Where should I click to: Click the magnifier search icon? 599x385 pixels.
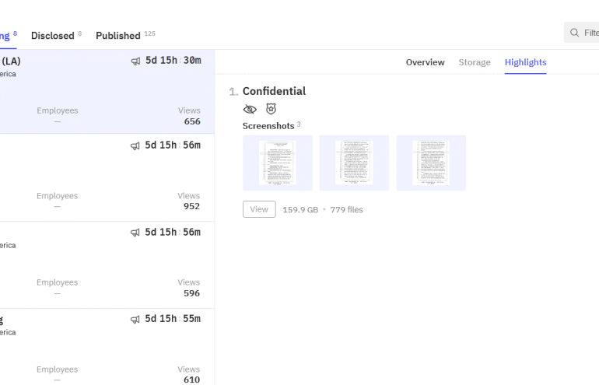pos(575,33)
